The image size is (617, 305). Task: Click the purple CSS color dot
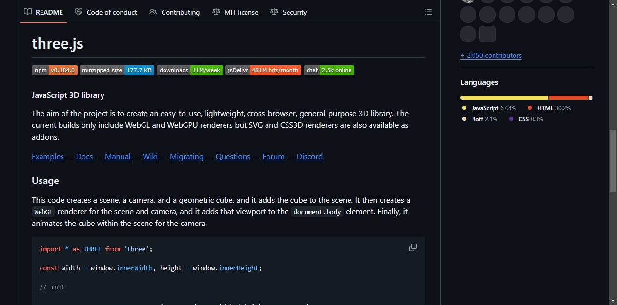(511, 119)
